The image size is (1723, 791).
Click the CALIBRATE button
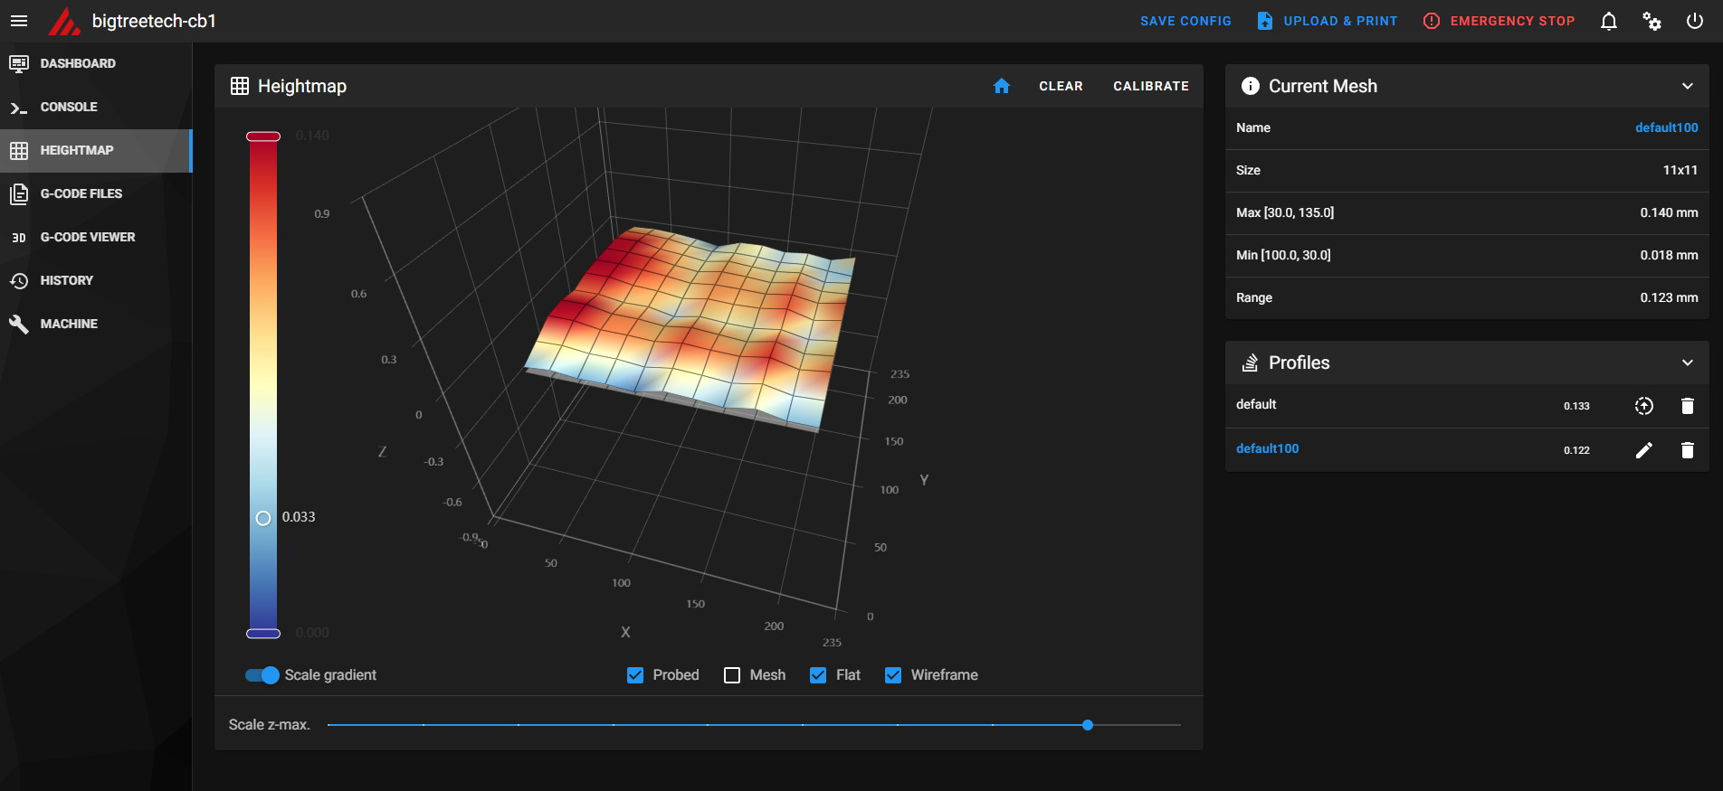coord(1151,86)
